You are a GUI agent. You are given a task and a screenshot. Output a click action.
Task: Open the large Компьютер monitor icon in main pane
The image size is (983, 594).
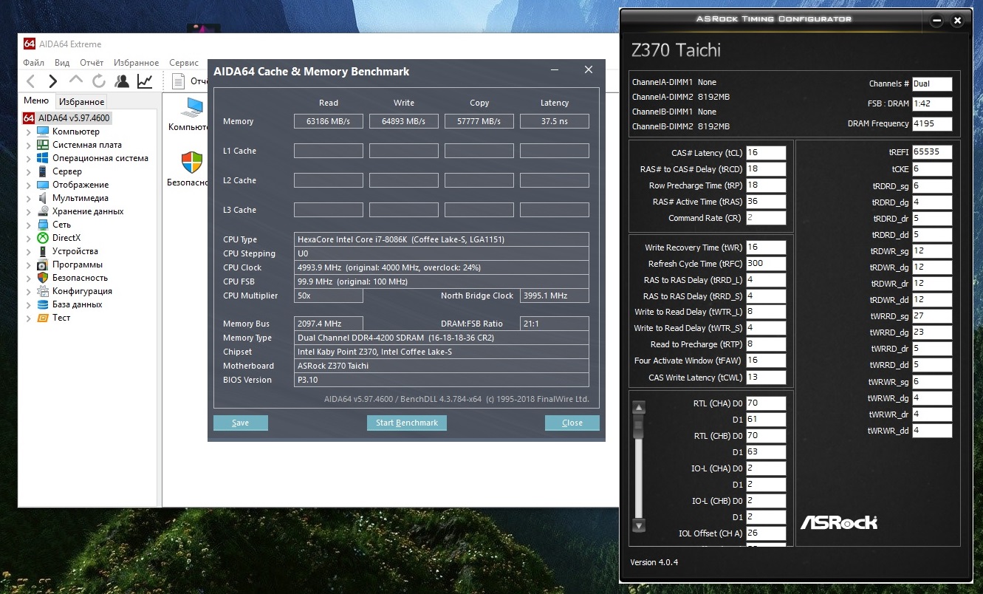[x=193, y=107]
